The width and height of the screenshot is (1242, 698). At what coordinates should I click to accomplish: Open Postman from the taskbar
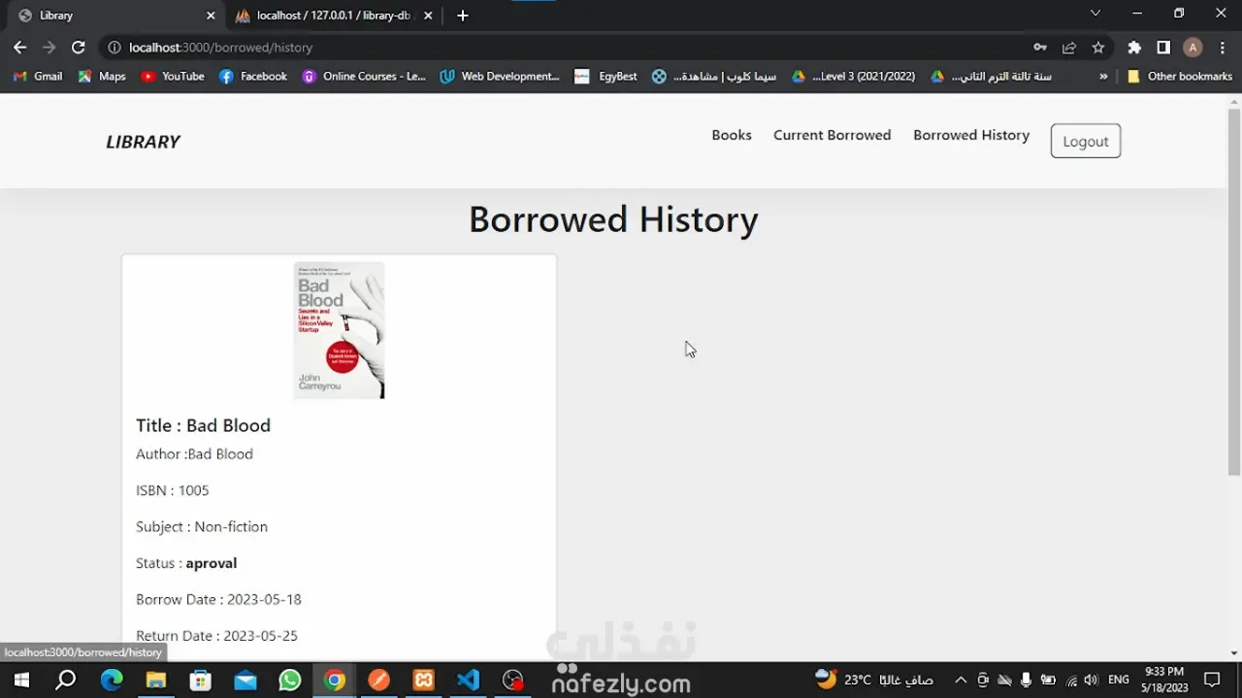point(378,680)
